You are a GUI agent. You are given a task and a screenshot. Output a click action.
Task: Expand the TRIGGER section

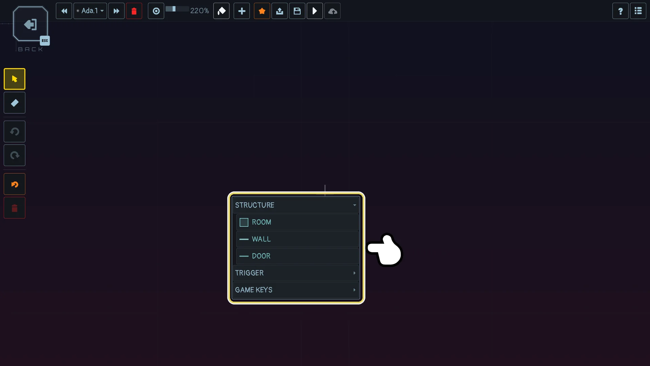[296, 273]
